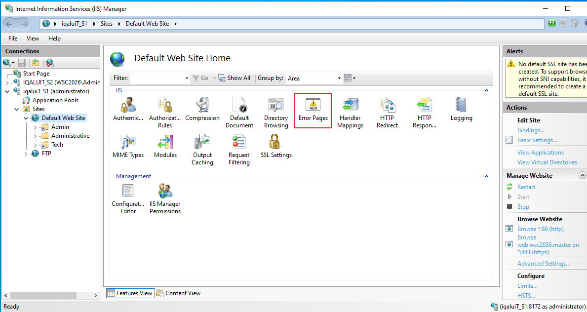Screen dimensions: 587x312
Task: Open the Logging feature icon
Action: [461, 110]
